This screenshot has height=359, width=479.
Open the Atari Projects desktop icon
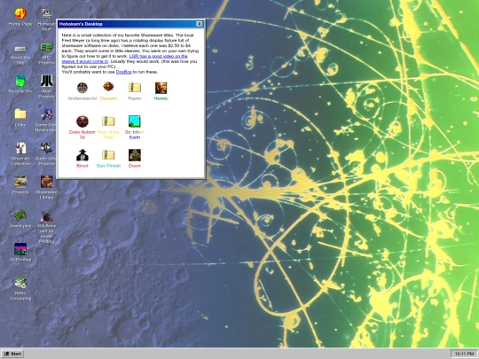pyautogui.click(x=46, y=86)
